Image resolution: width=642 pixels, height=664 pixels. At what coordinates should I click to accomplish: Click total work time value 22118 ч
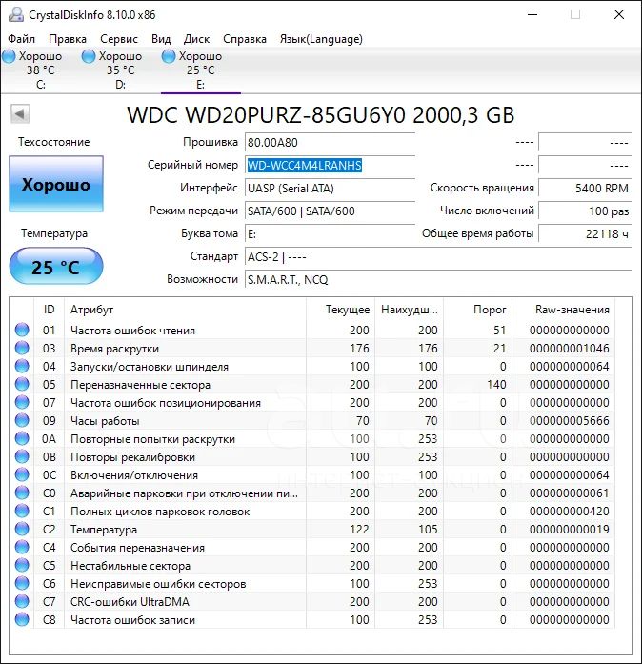pyautogui.click(x=585, y=233)
